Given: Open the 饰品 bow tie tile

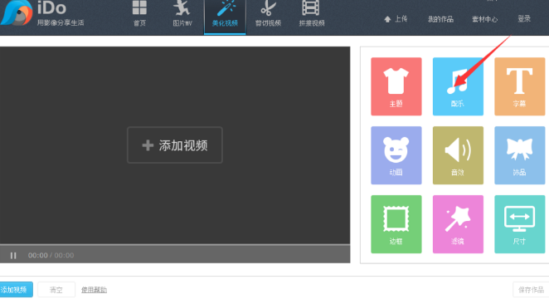Looking at the screenshot, I should [520, 155].
